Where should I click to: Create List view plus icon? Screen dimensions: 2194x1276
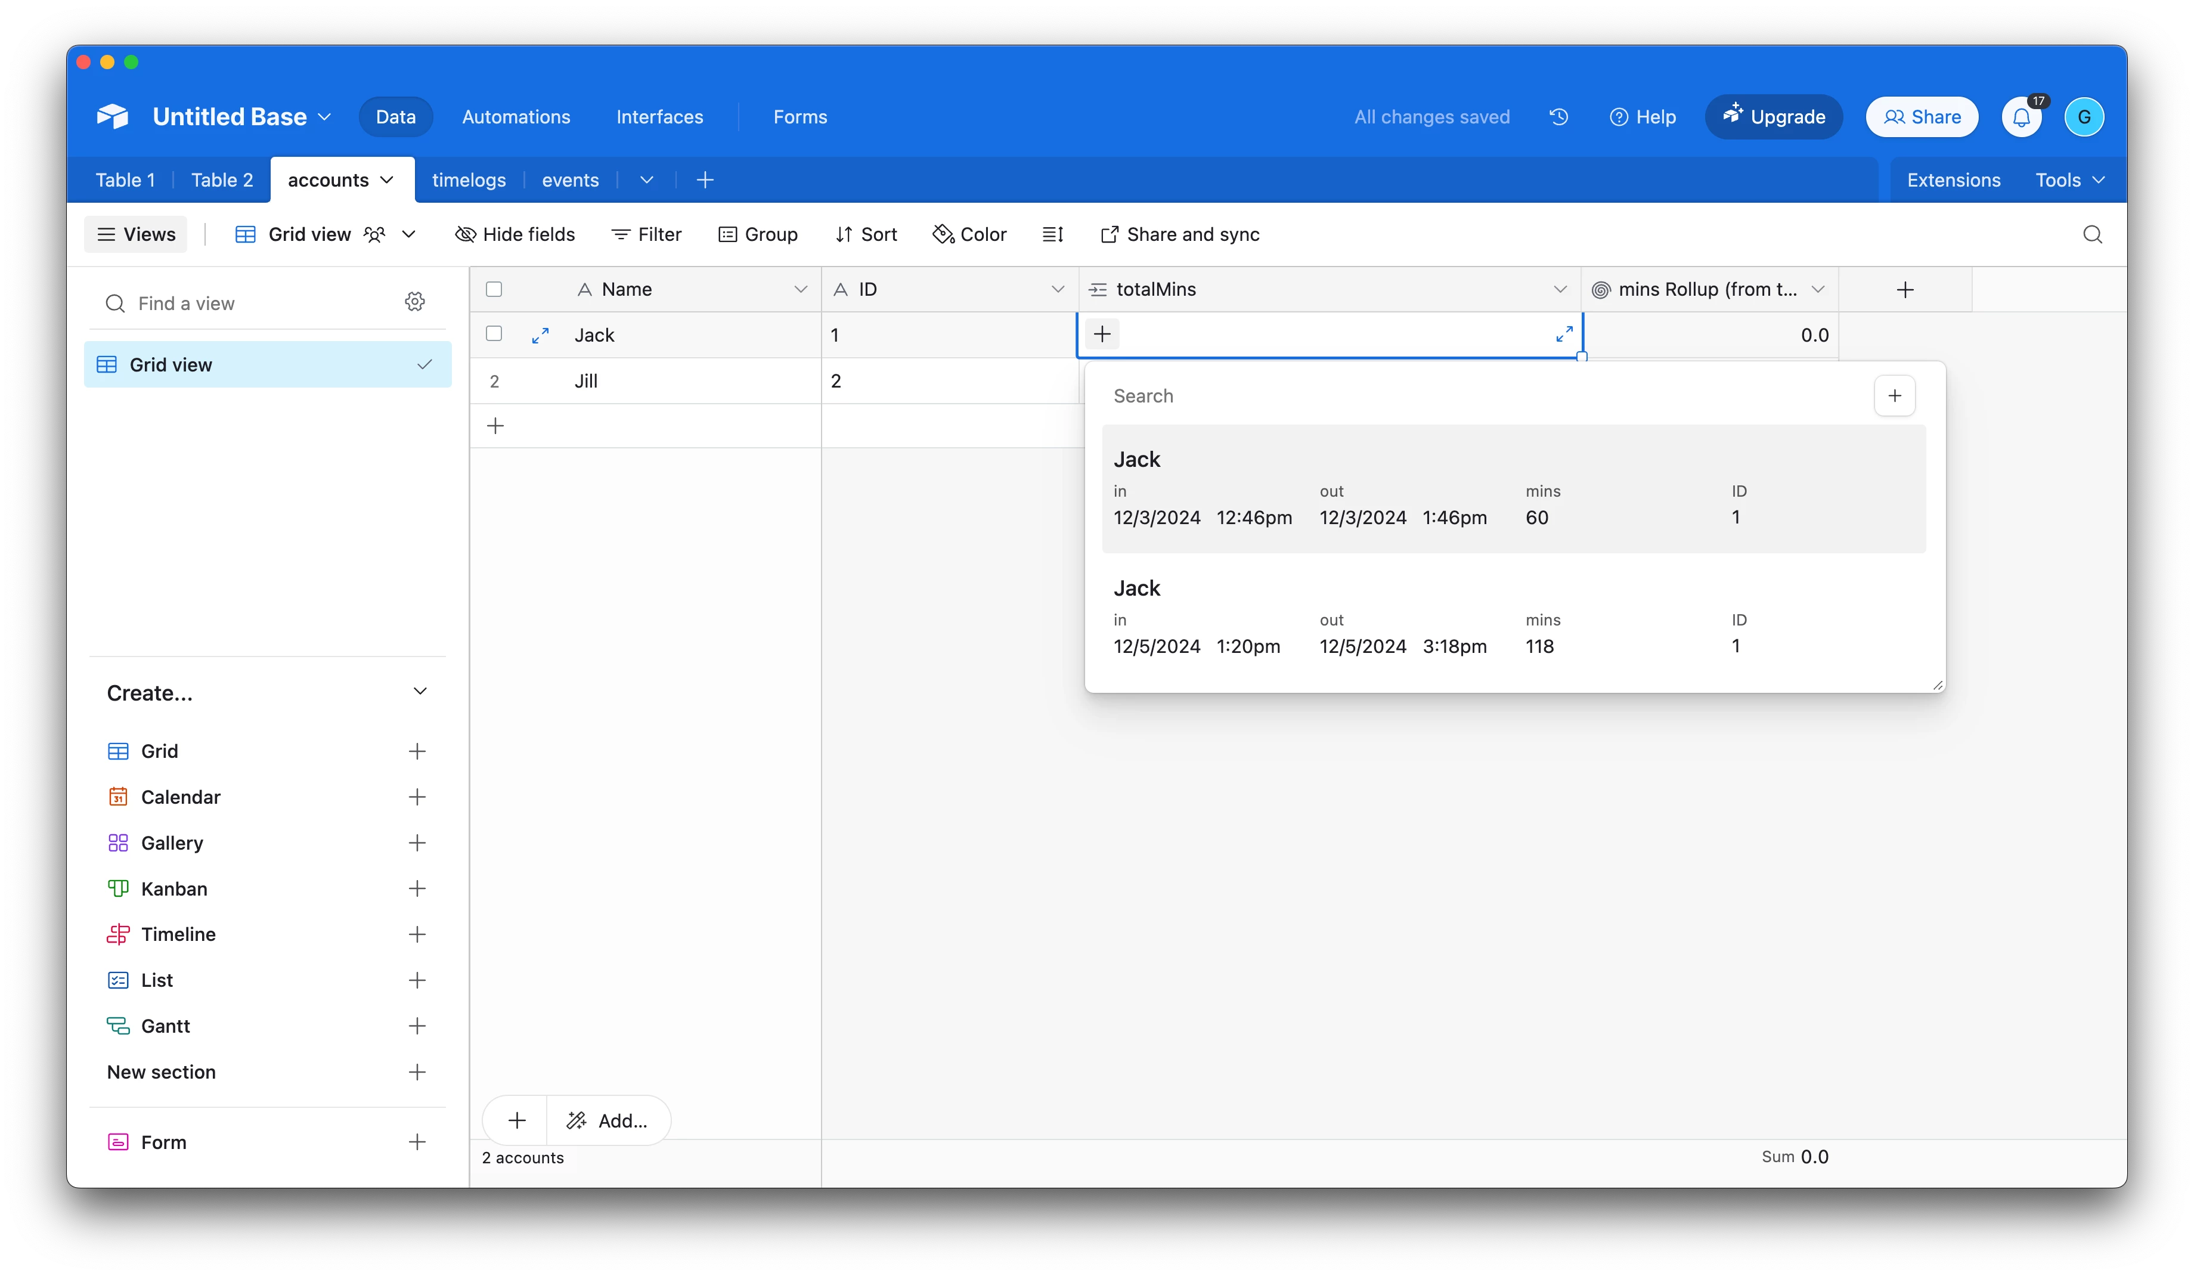[417, 980]
